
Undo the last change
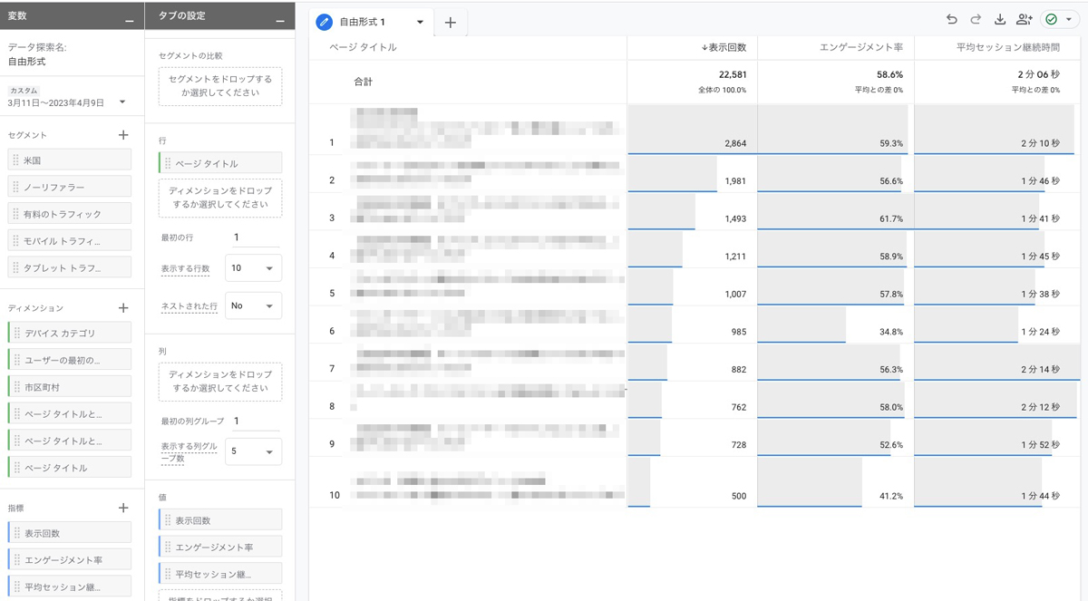951,19
